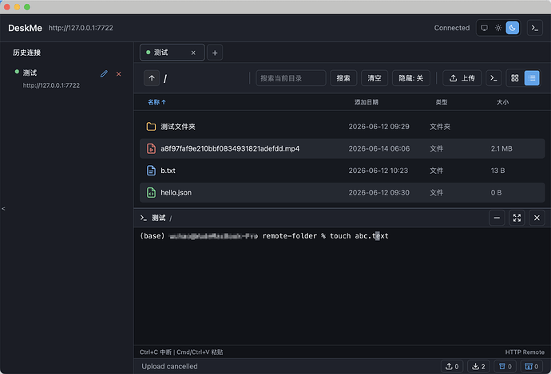Close the 测试 tab

pyautogui.click(x=193, y=53)
